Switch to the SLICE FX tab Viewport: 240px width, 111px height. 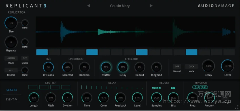click(x=12, y=90)
